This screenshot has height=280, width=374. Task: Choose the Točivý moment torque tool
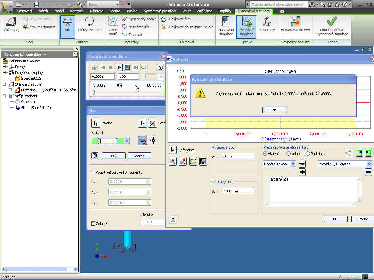[90, 24]
